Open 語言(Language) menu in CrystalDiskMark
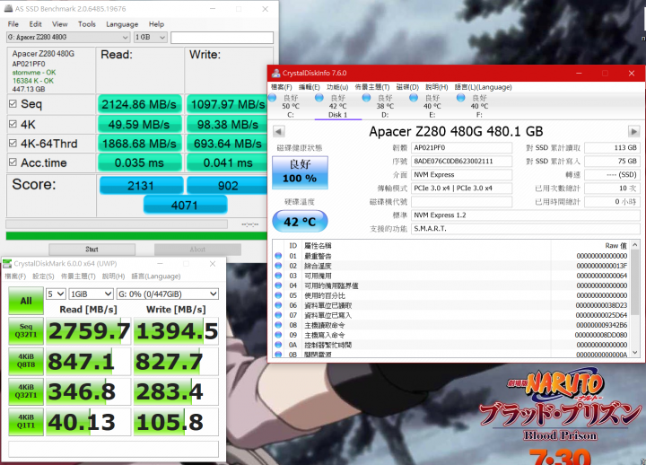Screen dimensions: 646x465 tap(156, 276)
